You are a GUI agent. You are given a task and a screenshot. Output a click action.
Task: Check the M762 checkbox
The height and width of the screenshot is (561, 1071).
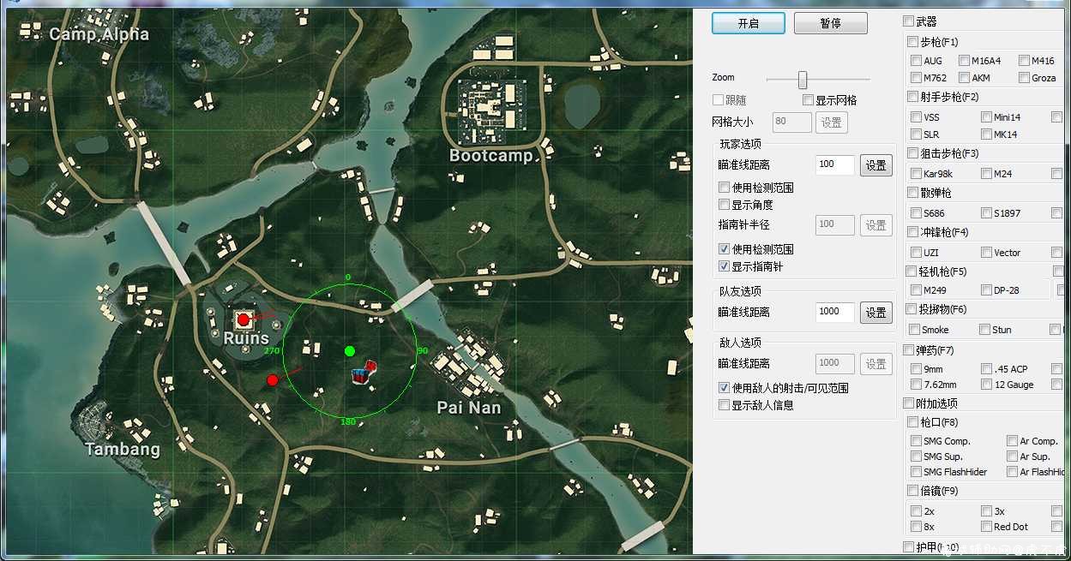click(x=916, y=78)
